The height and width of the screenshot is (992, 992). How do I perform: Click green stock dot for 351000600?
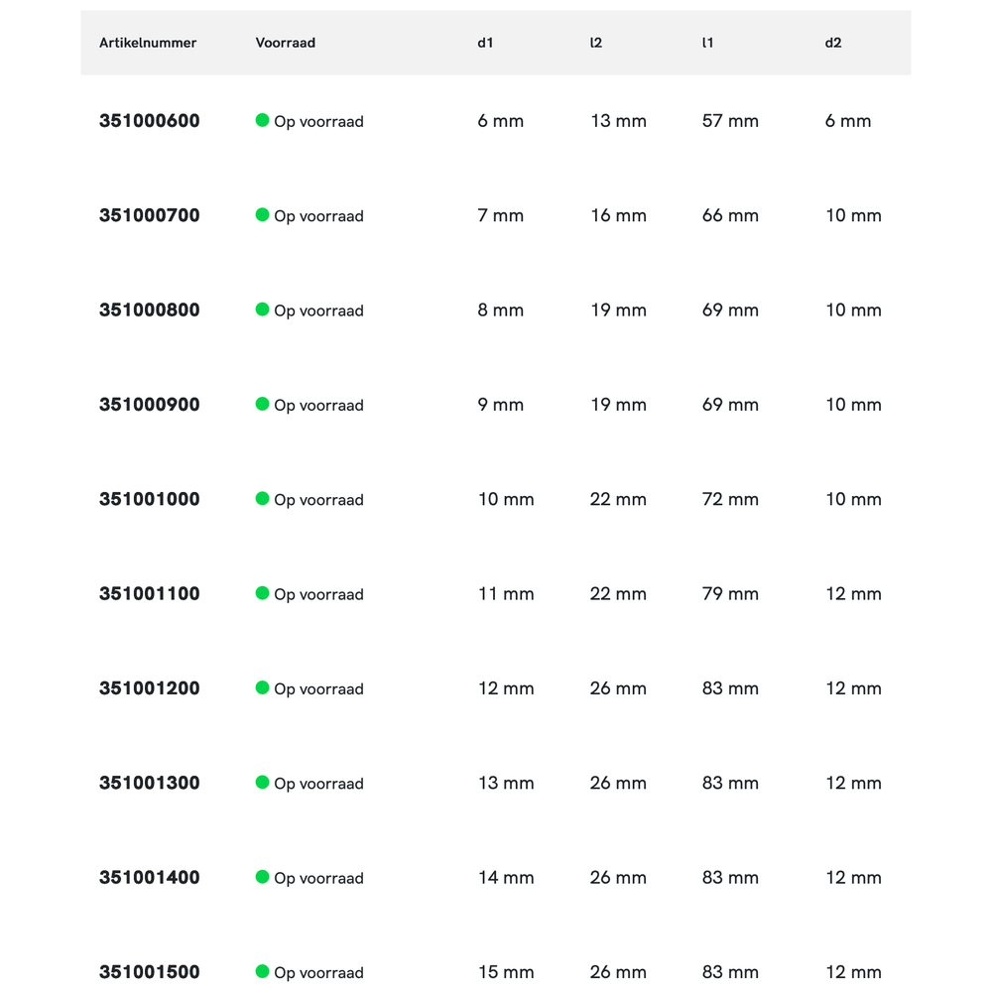coord(262,120)
